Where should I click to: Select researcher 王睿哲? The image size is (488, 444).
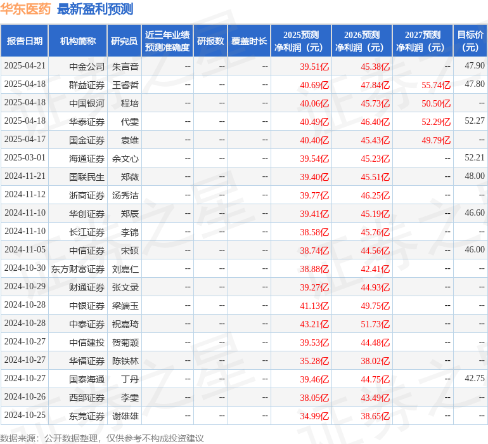coord(125,85)
